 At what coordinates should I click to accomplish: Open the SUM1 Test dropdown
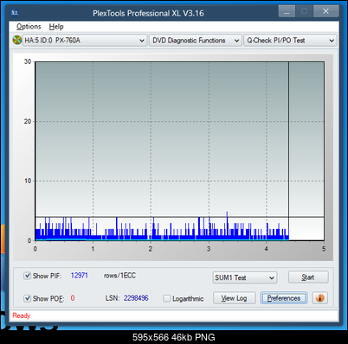[245, 277]
